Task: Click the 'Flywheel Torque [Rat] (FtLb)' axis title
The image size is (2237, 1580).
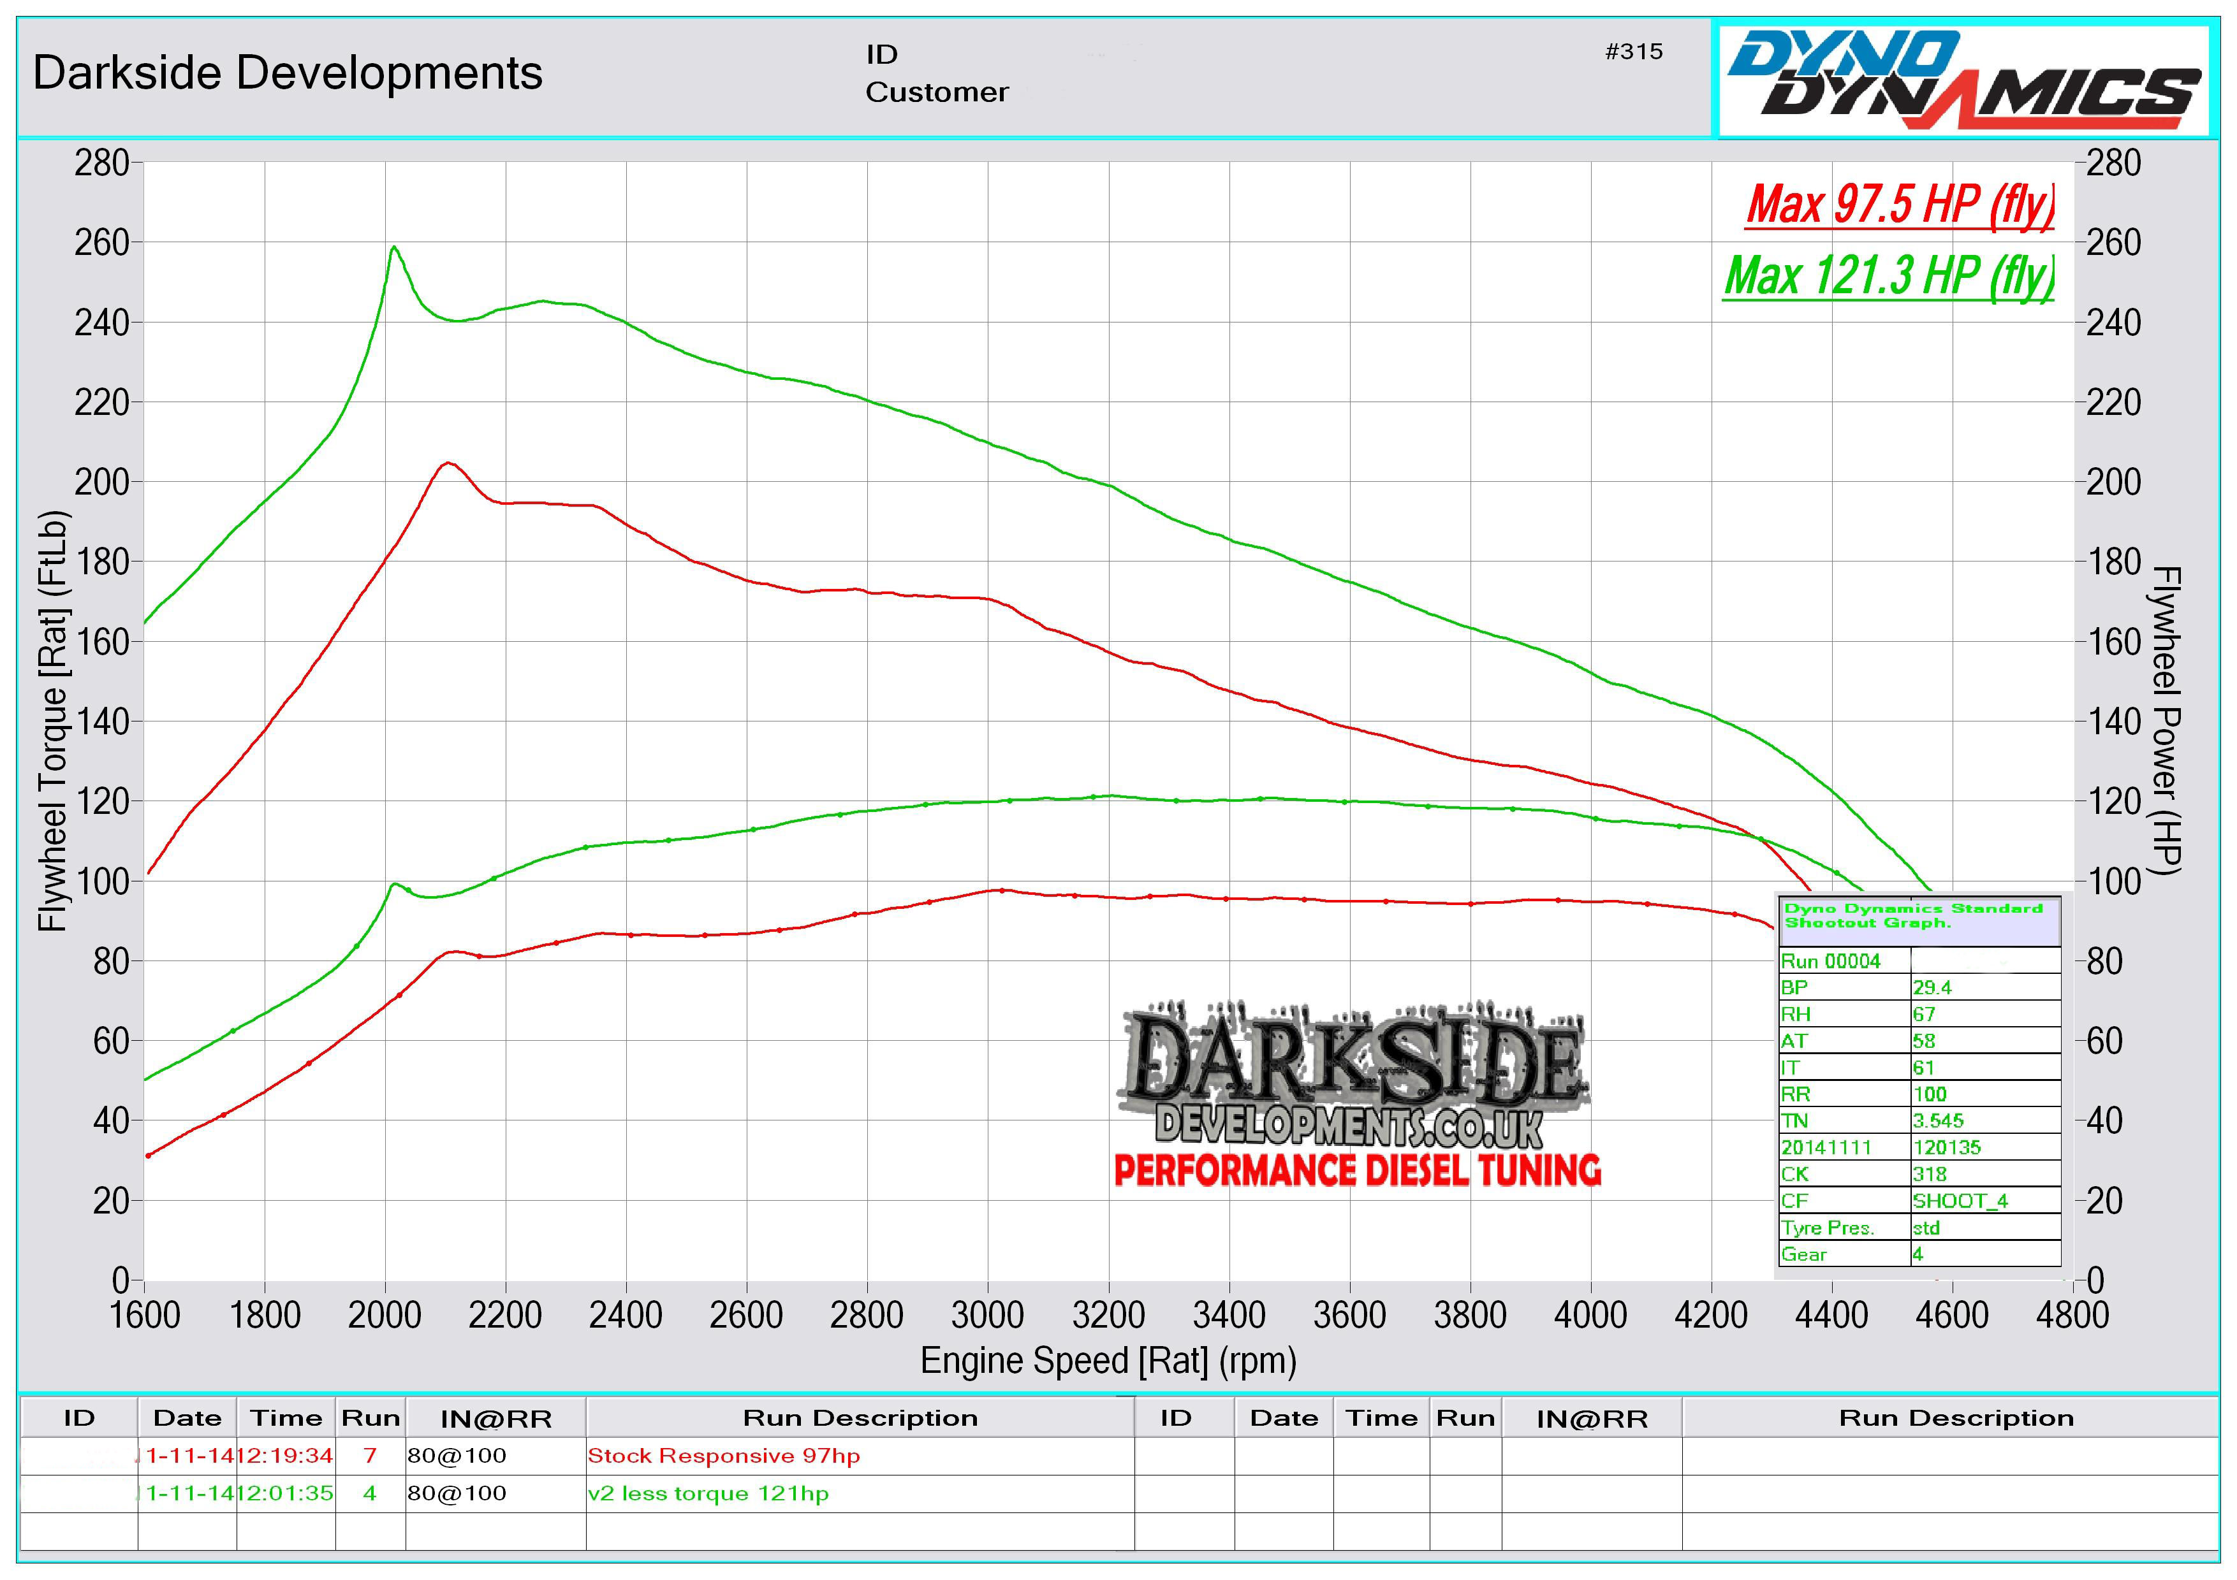Action: [54, 721]
